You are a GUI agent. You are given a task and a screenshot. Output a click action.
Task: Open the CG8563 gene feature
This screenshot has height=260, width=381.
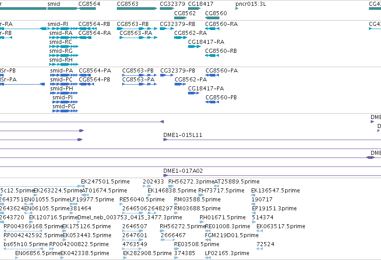click(137, 9)
